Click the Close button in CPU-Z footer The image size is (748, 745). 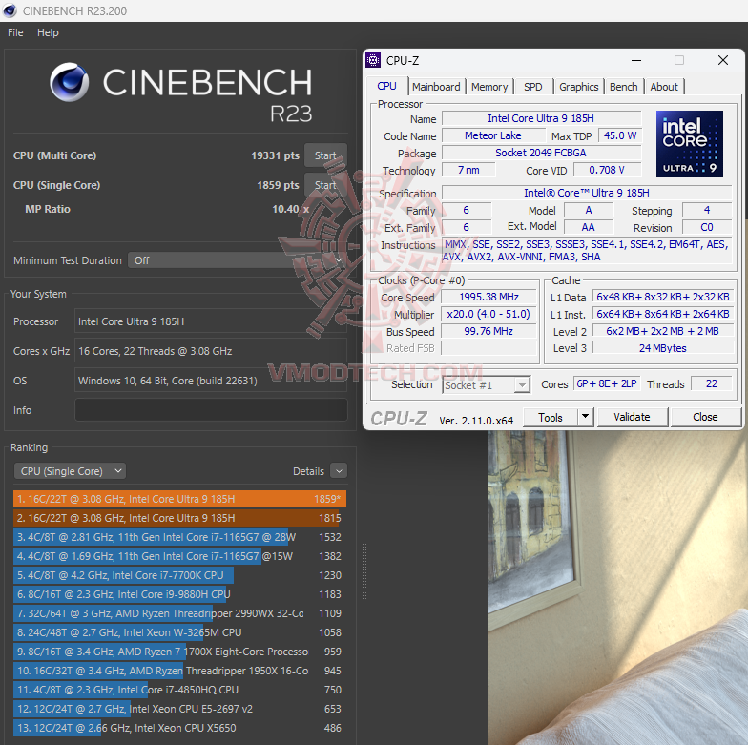pyautogui.click(x=705, y=418)
